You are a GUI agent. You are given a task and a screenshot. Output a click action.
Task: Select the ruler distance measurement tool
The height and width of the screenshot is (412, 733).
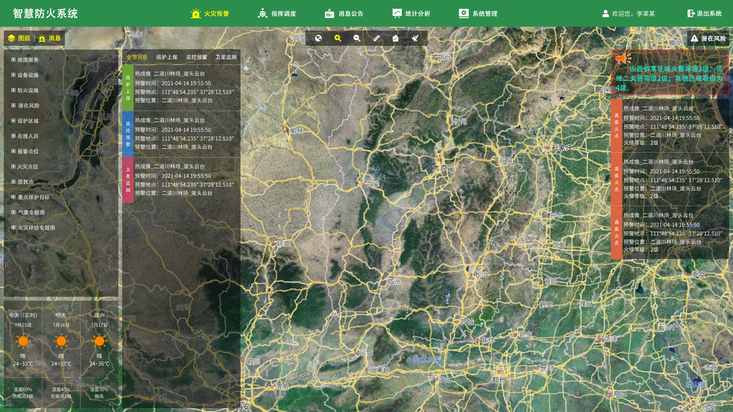[376, 38]
